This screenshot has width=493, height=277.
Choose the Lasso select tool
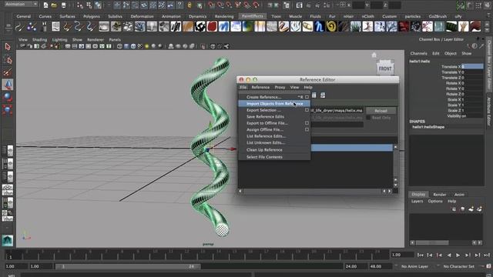(x=8, y=60)
